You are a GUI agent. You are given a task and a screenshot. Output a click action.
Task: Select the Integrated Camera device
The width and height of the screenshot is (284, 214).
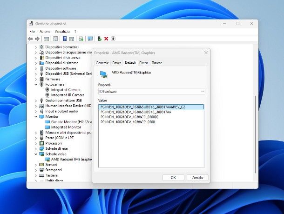tap(65, 90)
